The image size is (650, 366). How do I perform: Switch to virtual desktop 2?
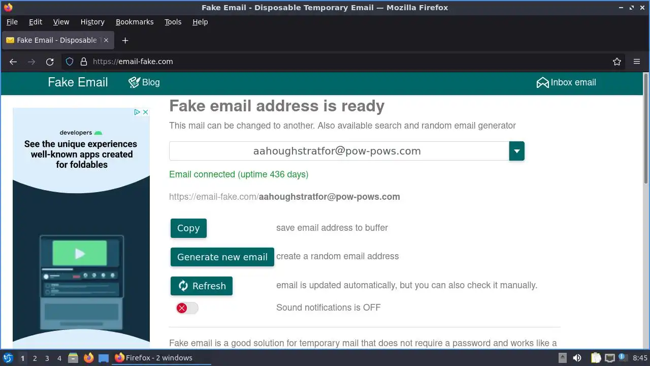[35, 358]
